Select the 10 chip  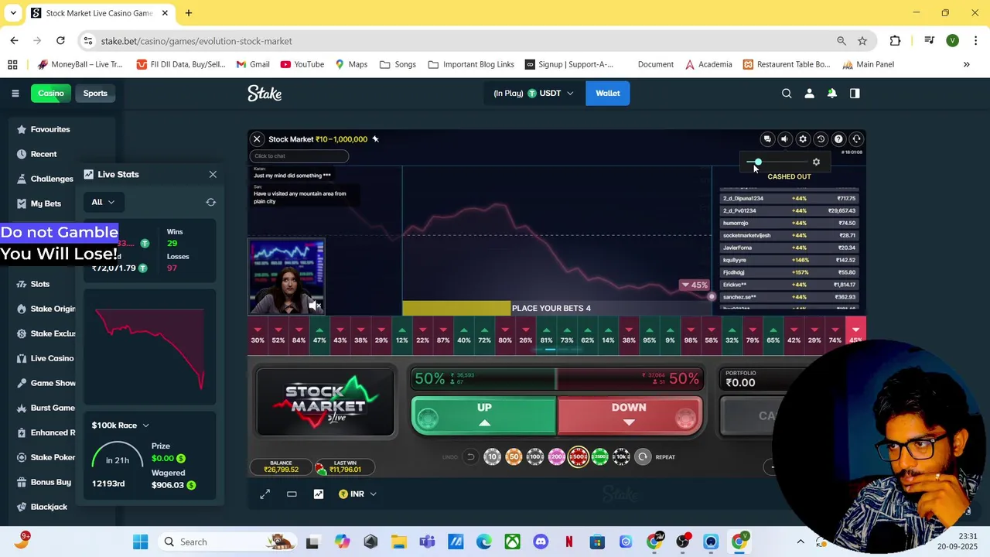(x=492, y=457)
